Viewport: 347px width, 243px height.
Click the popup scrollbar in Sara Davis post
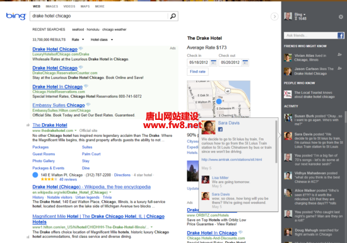click(x=276, y=141)
